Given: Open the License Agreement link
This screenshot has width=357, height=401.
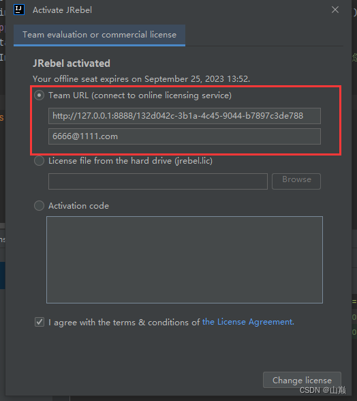Looking at the screenshot, I should (x=248, y=322).
